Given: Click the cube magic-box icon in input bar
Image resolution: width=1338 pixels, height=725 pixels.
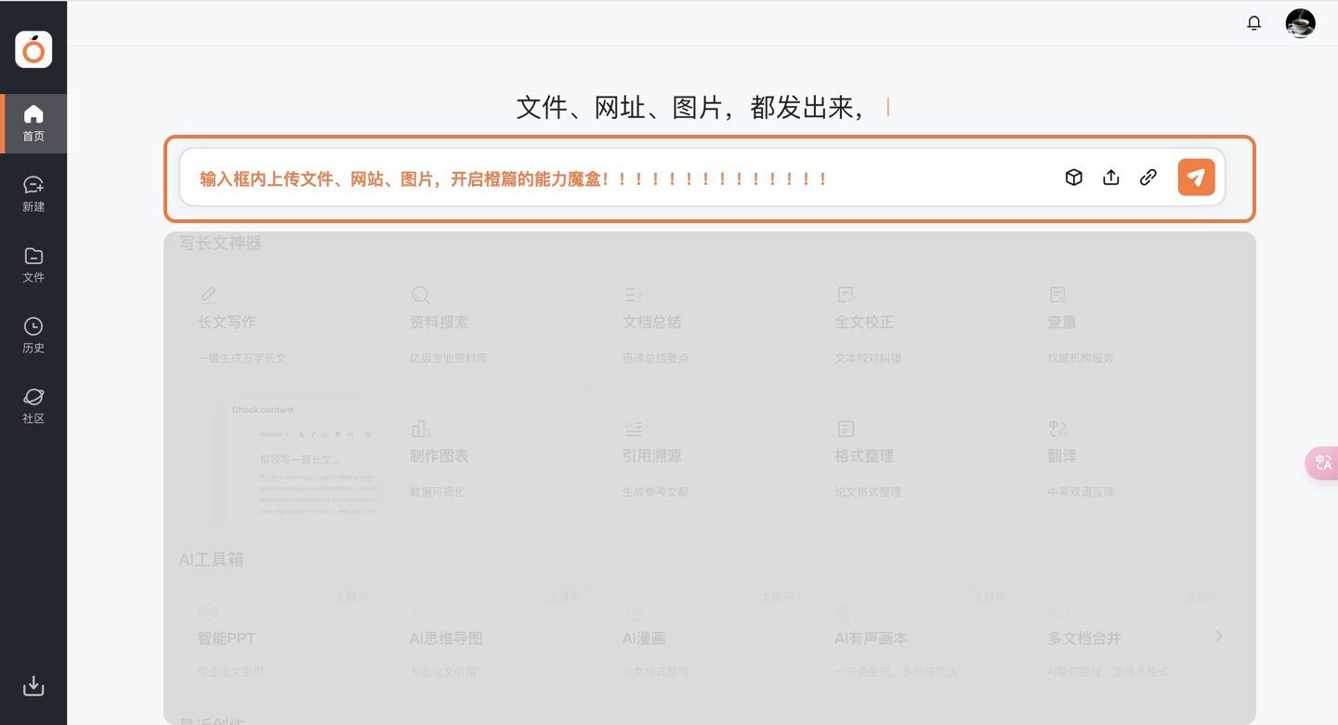Looking at the screenshot, I should coord(1073,177).
